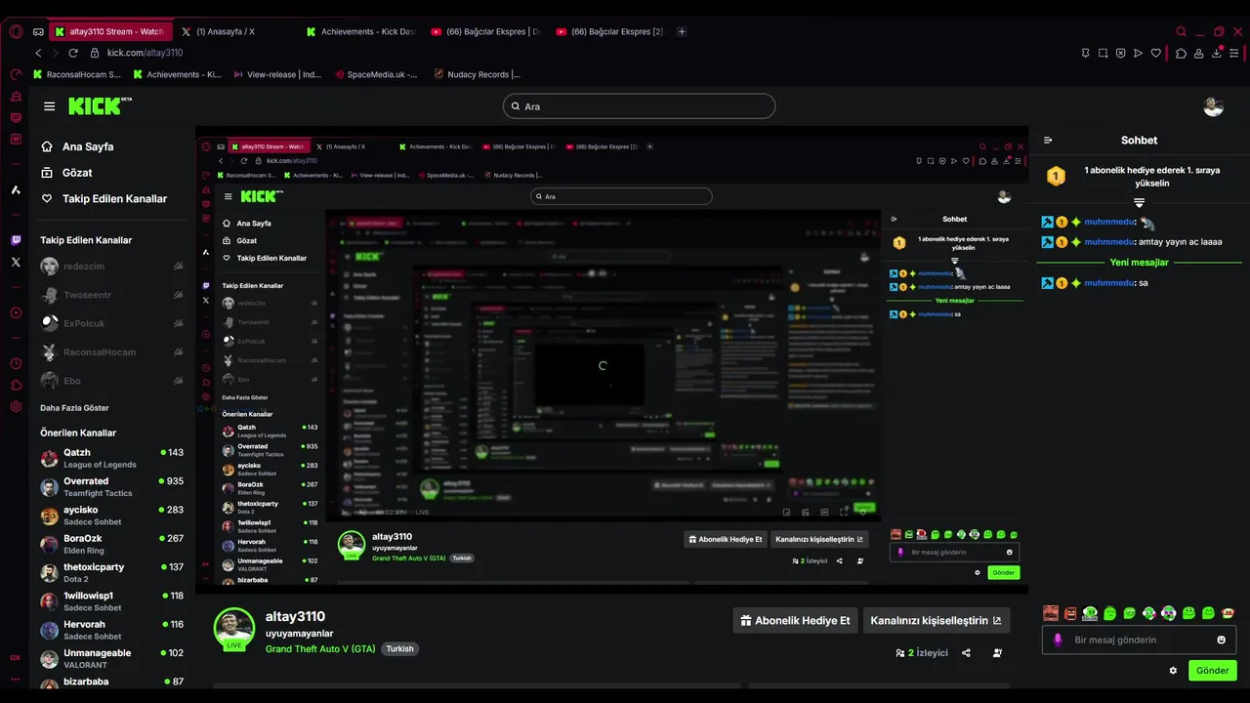
Task: Open RaconsalHocam followed channel
Action: (111, 351)
